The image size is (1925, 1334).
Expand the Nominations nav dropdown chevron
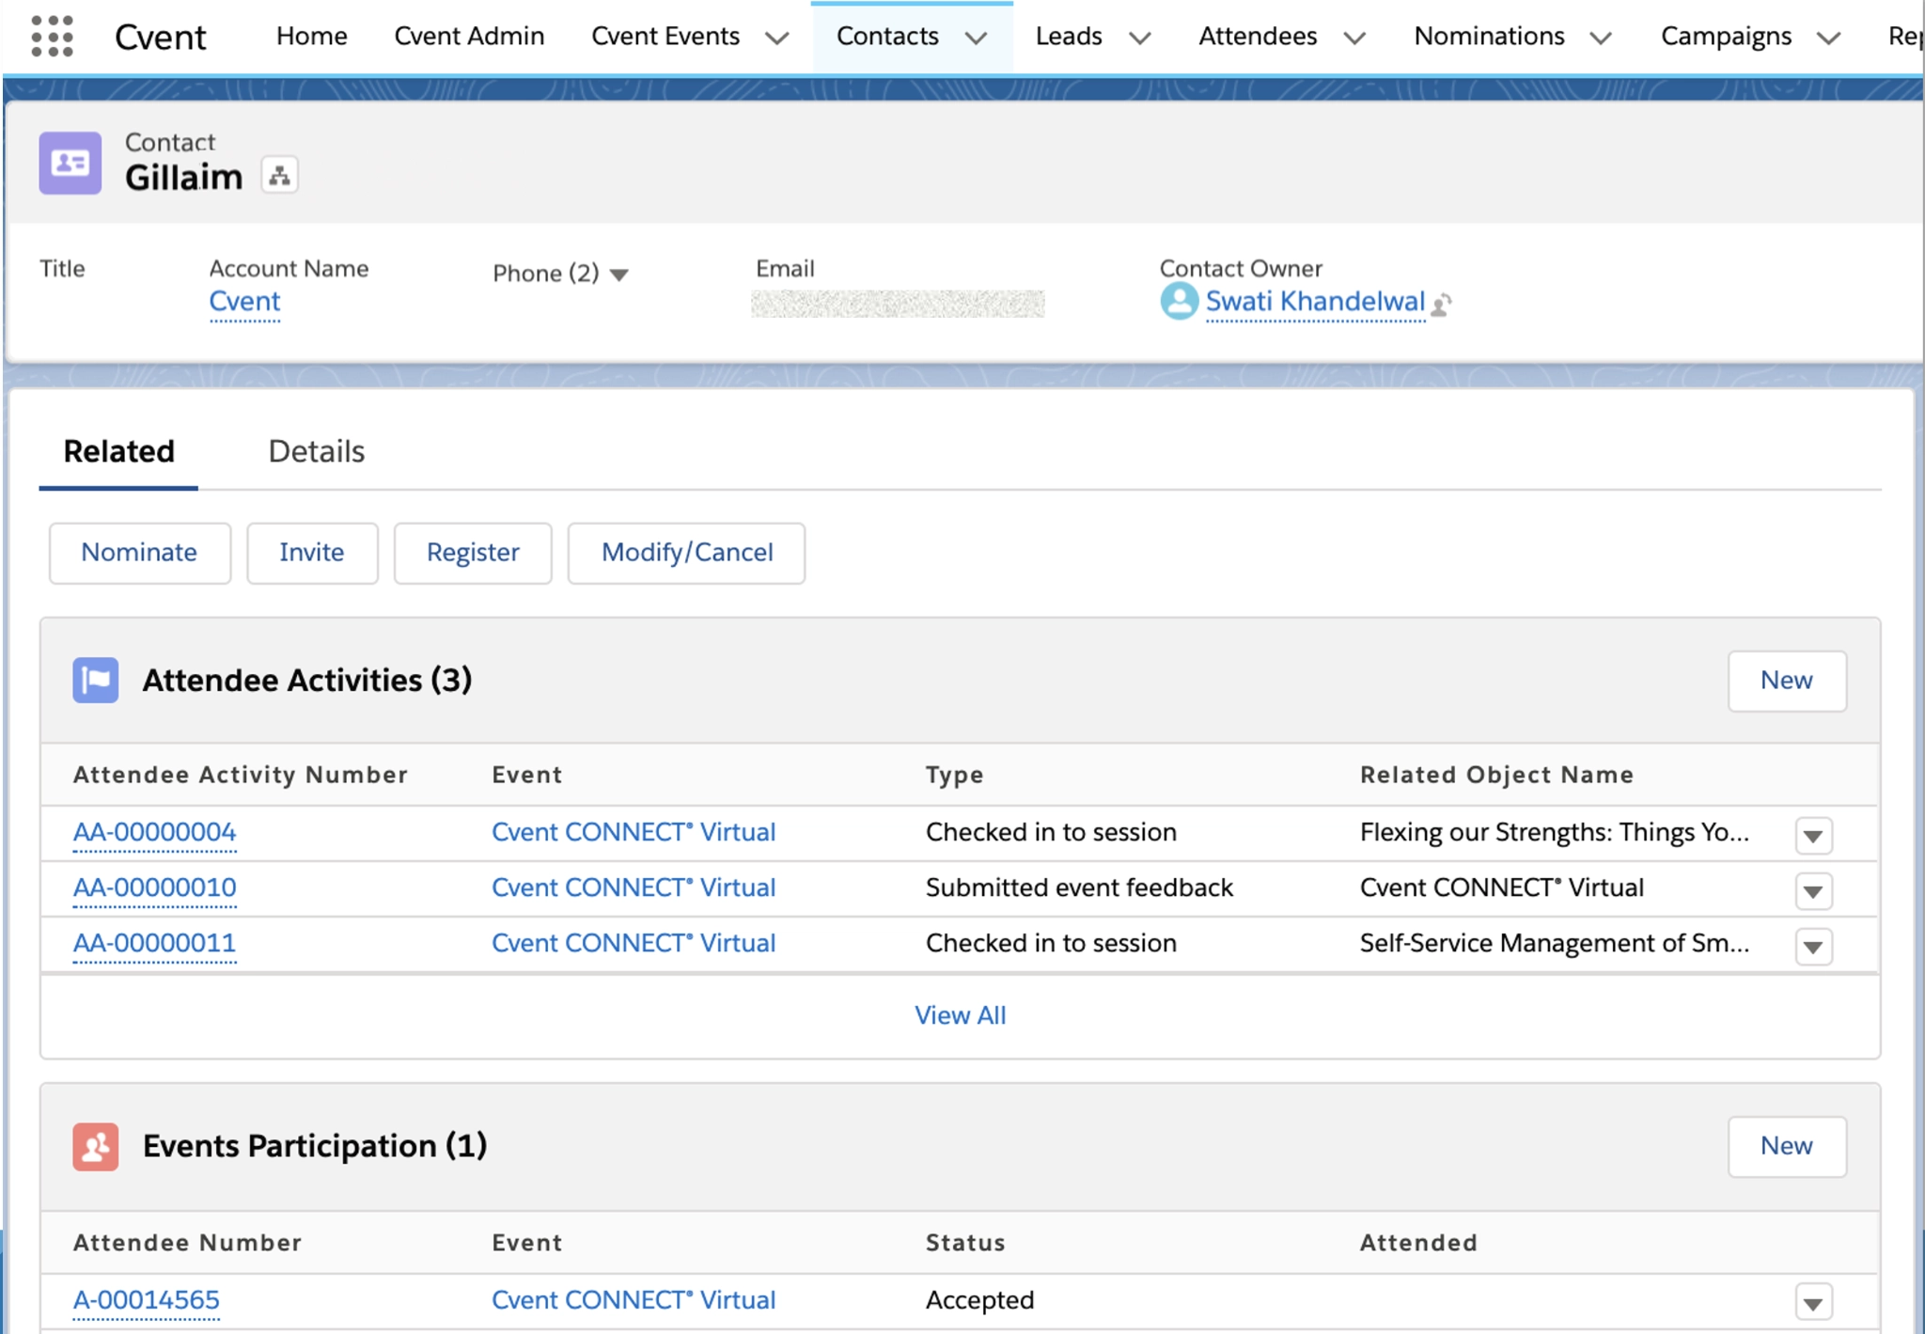pyautogui.click(x=1601, y=38)
